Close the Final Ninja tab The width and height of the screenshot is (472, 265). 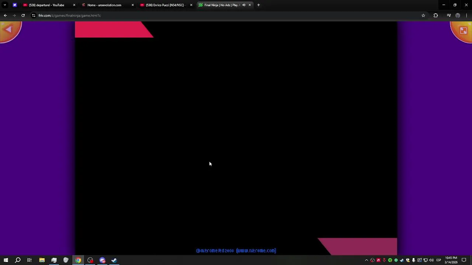250,5
